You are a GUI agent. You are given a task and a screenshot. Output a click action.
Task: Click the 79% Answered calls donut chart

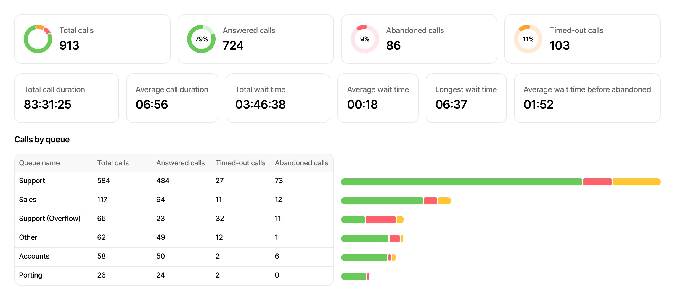pos(201,39)
